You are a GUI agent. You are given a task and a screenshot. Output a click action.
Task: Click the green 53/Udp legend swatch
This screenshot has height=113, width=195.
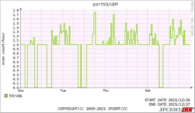(6, 96)
